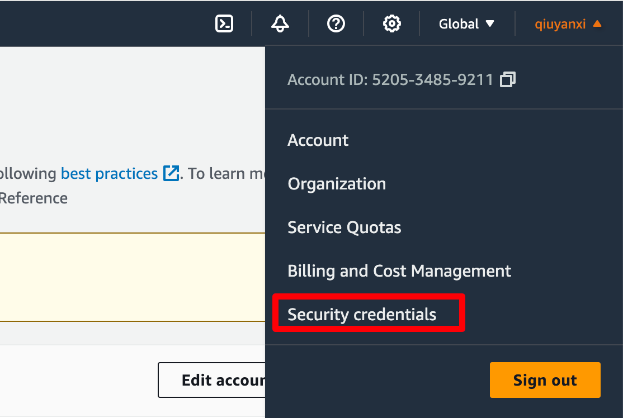Select Account in the user menu

[x=318, y=140]
